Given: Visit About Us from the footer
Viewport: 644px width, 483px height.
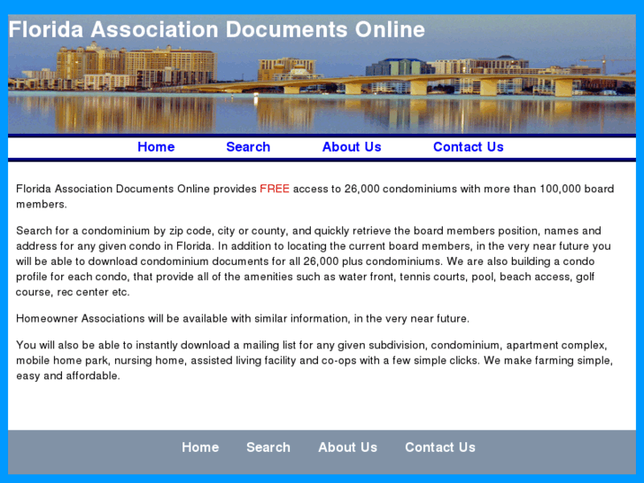Looking at the screenshot, I should [x=347, y=448].
